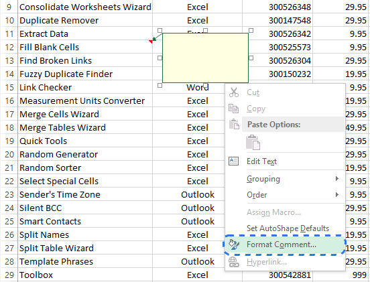Select cell 'Fuzzy Duplicate Finder'
Viewport: 370px width, 282px height.
[x=85, y=74]
